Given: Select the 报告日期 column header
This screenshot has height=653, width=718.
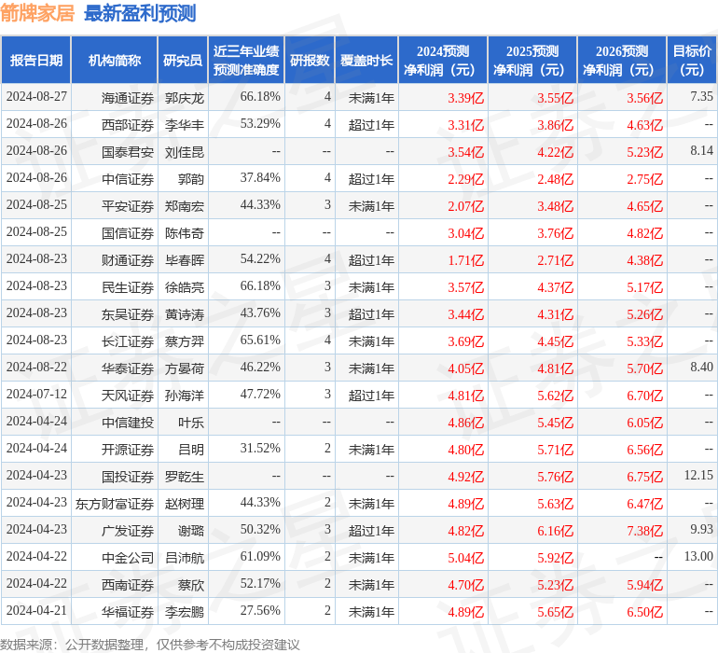Looking at the screenshot, I should click(36, 60).
